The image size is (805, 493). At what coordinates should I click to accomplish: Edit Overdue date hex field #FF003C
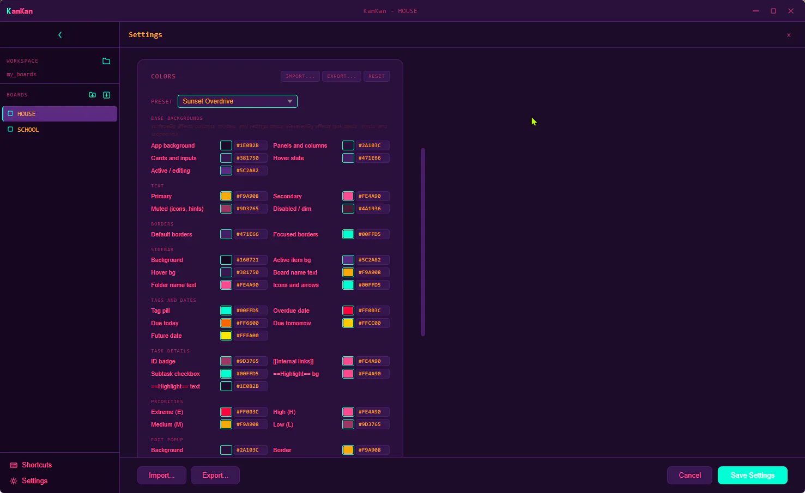pos(373,311)
